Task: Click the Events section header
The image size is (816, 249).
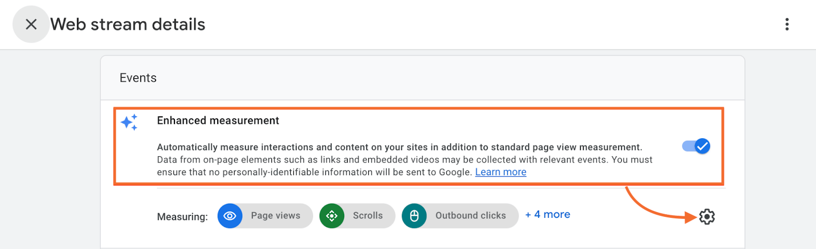Action: coord(138,78)
